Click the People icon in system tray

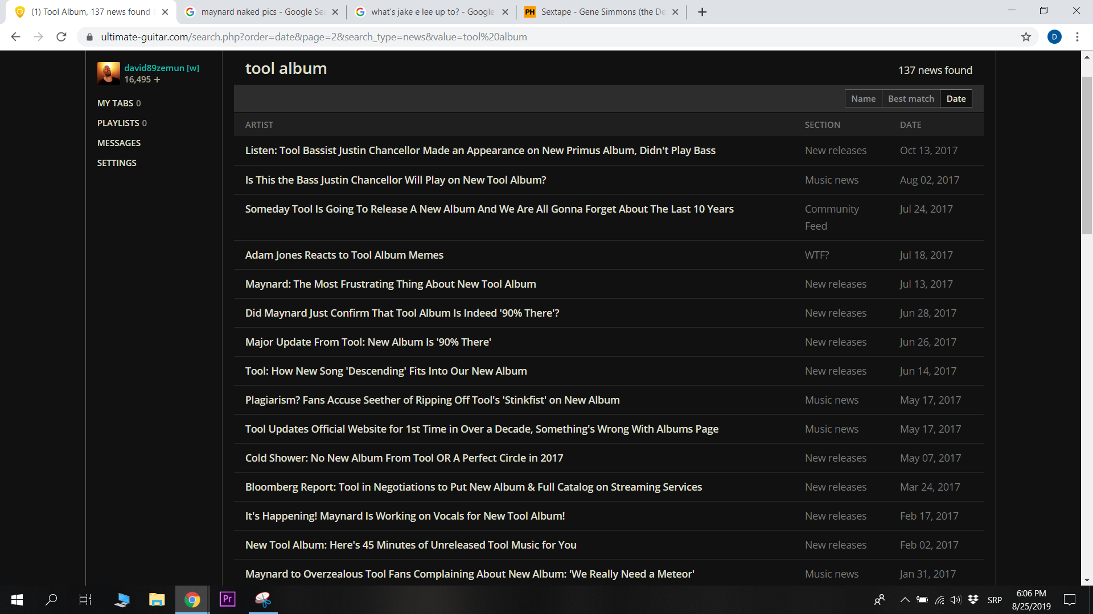(880, 600)
